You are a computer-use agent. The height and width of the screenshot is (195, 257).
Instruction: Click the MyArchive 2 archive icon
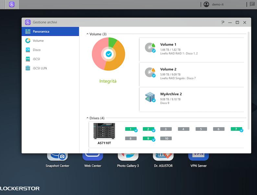[150, 97]
